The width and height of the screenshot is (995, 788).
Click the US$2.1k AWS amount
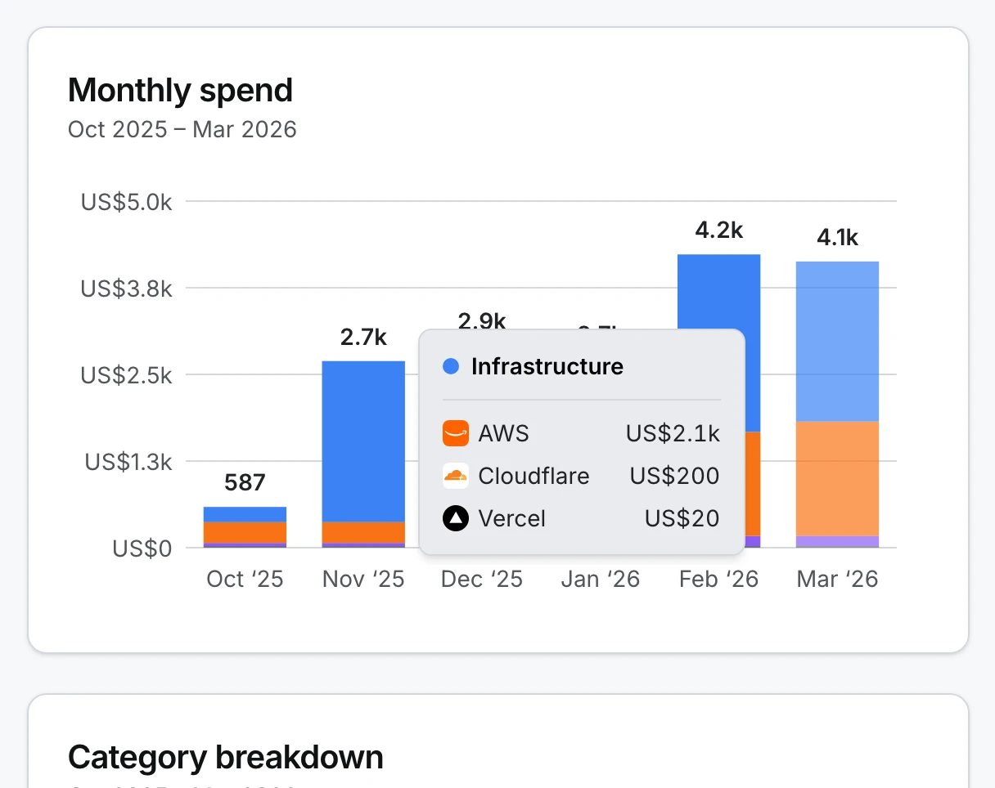(x=673, y=433)
